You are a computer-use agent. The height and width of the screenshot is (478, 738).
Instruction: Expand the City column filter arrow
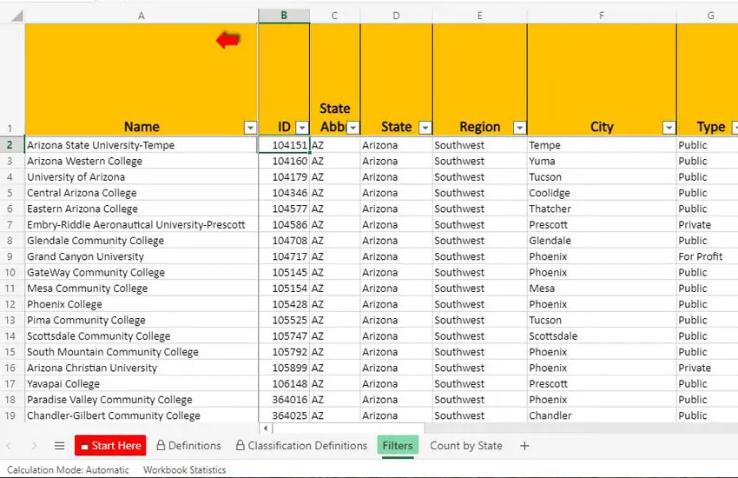click(x=669, y=127)
